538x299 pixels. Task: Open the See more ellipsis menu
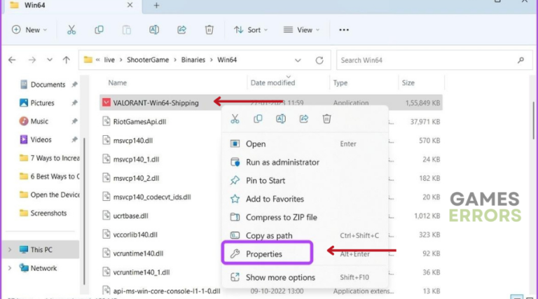(x=344, y=30)
